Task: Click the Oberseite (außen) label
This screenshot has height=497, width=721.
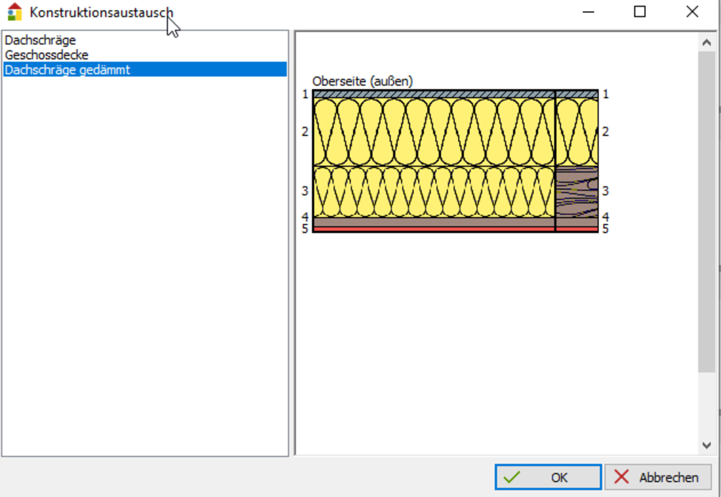Action: pyautogui.click(x=362, y=81)
